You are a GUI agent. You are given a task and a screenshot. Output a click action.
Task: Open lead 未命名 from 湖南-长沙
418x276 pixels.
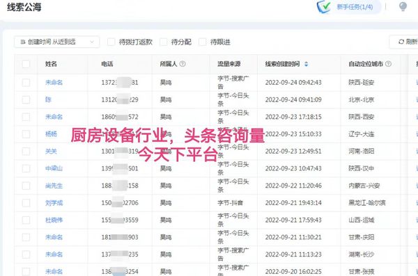(54, 254)
